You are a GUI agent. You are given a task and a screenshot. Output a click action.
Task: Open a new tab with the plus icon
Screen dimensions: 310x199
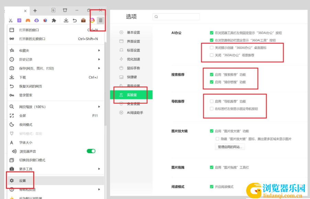[x=35, y=11]
